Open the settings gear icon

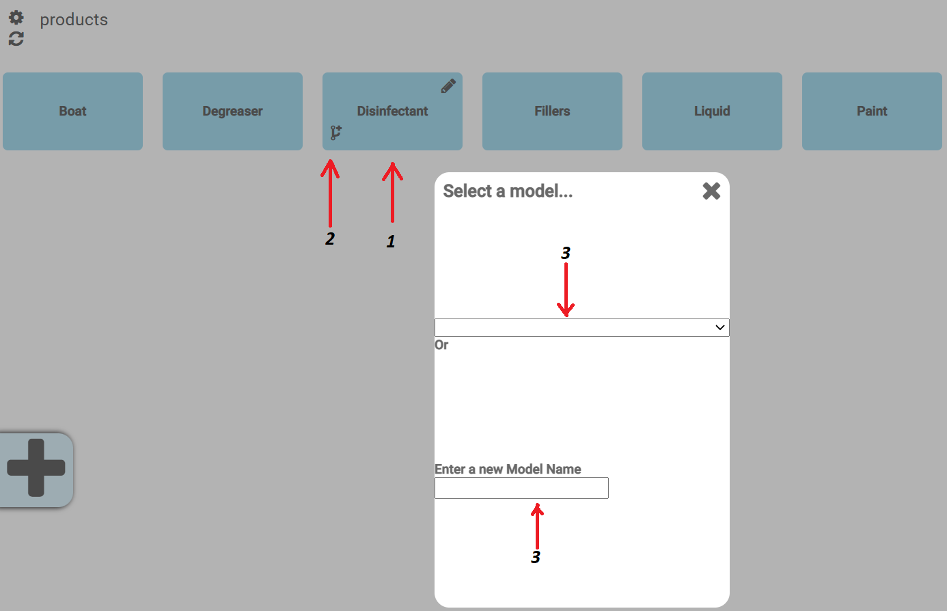(16, 18)
